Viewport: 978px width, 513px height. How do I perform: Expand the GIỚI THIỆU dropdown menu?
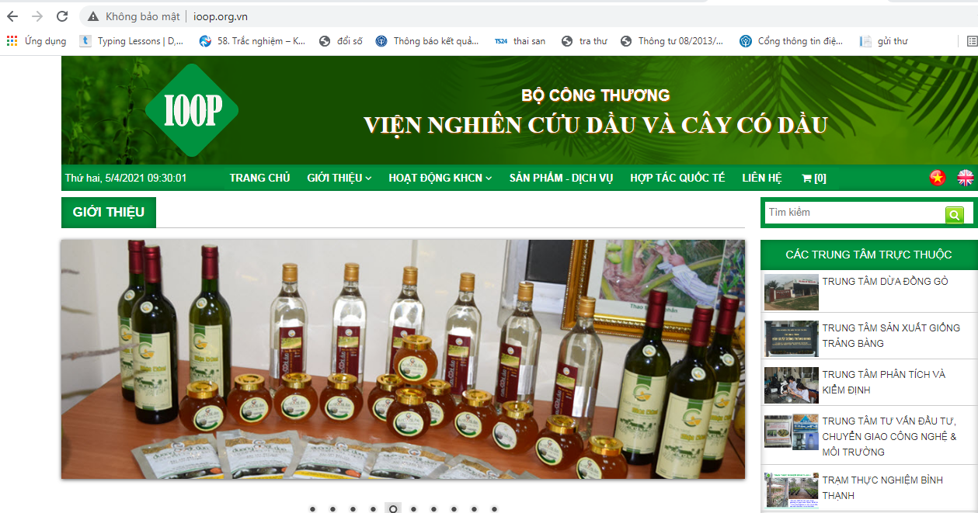pos(339,178)
